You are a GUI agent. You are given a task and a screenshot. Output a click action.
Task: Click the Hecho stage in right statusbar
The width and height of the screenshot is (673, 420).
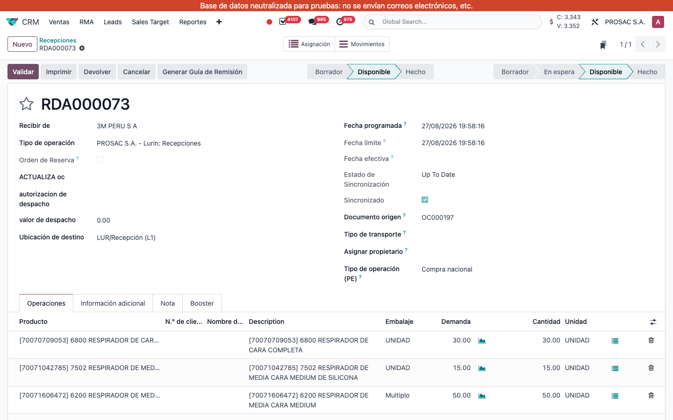click(647, 72)
